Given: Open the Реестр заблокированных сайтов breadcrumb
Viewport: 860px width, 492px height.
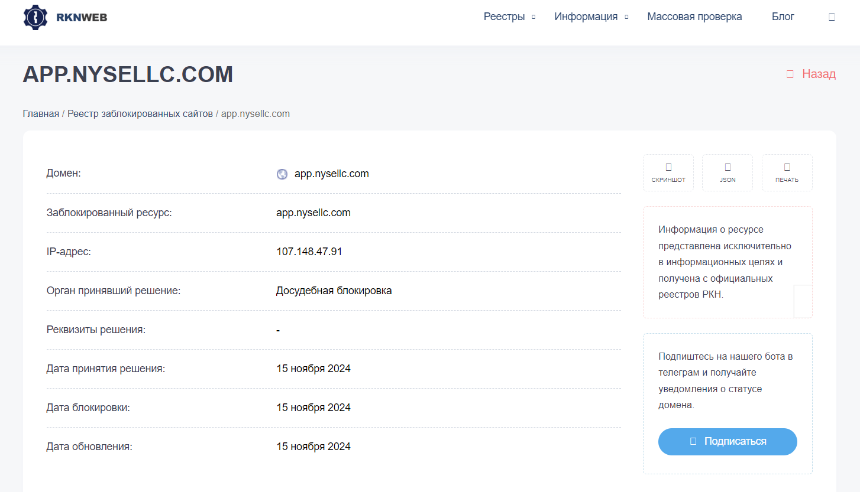Looking at the screenshot, I should 140,113.
